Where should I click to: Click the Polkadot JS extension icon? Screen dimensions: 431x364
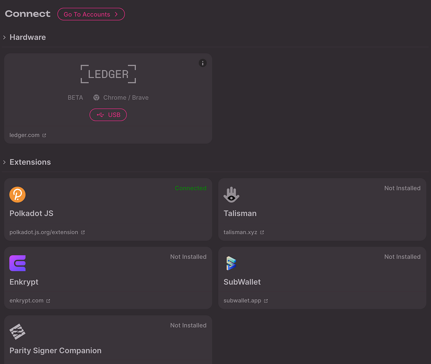pyautogui.click(x=17, y=195)
